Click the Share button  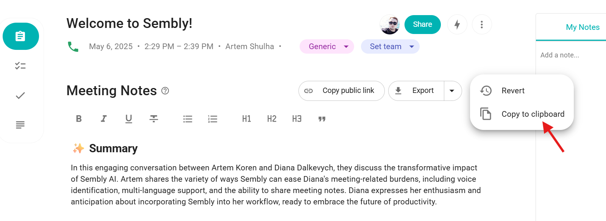[x=422, y=25]
